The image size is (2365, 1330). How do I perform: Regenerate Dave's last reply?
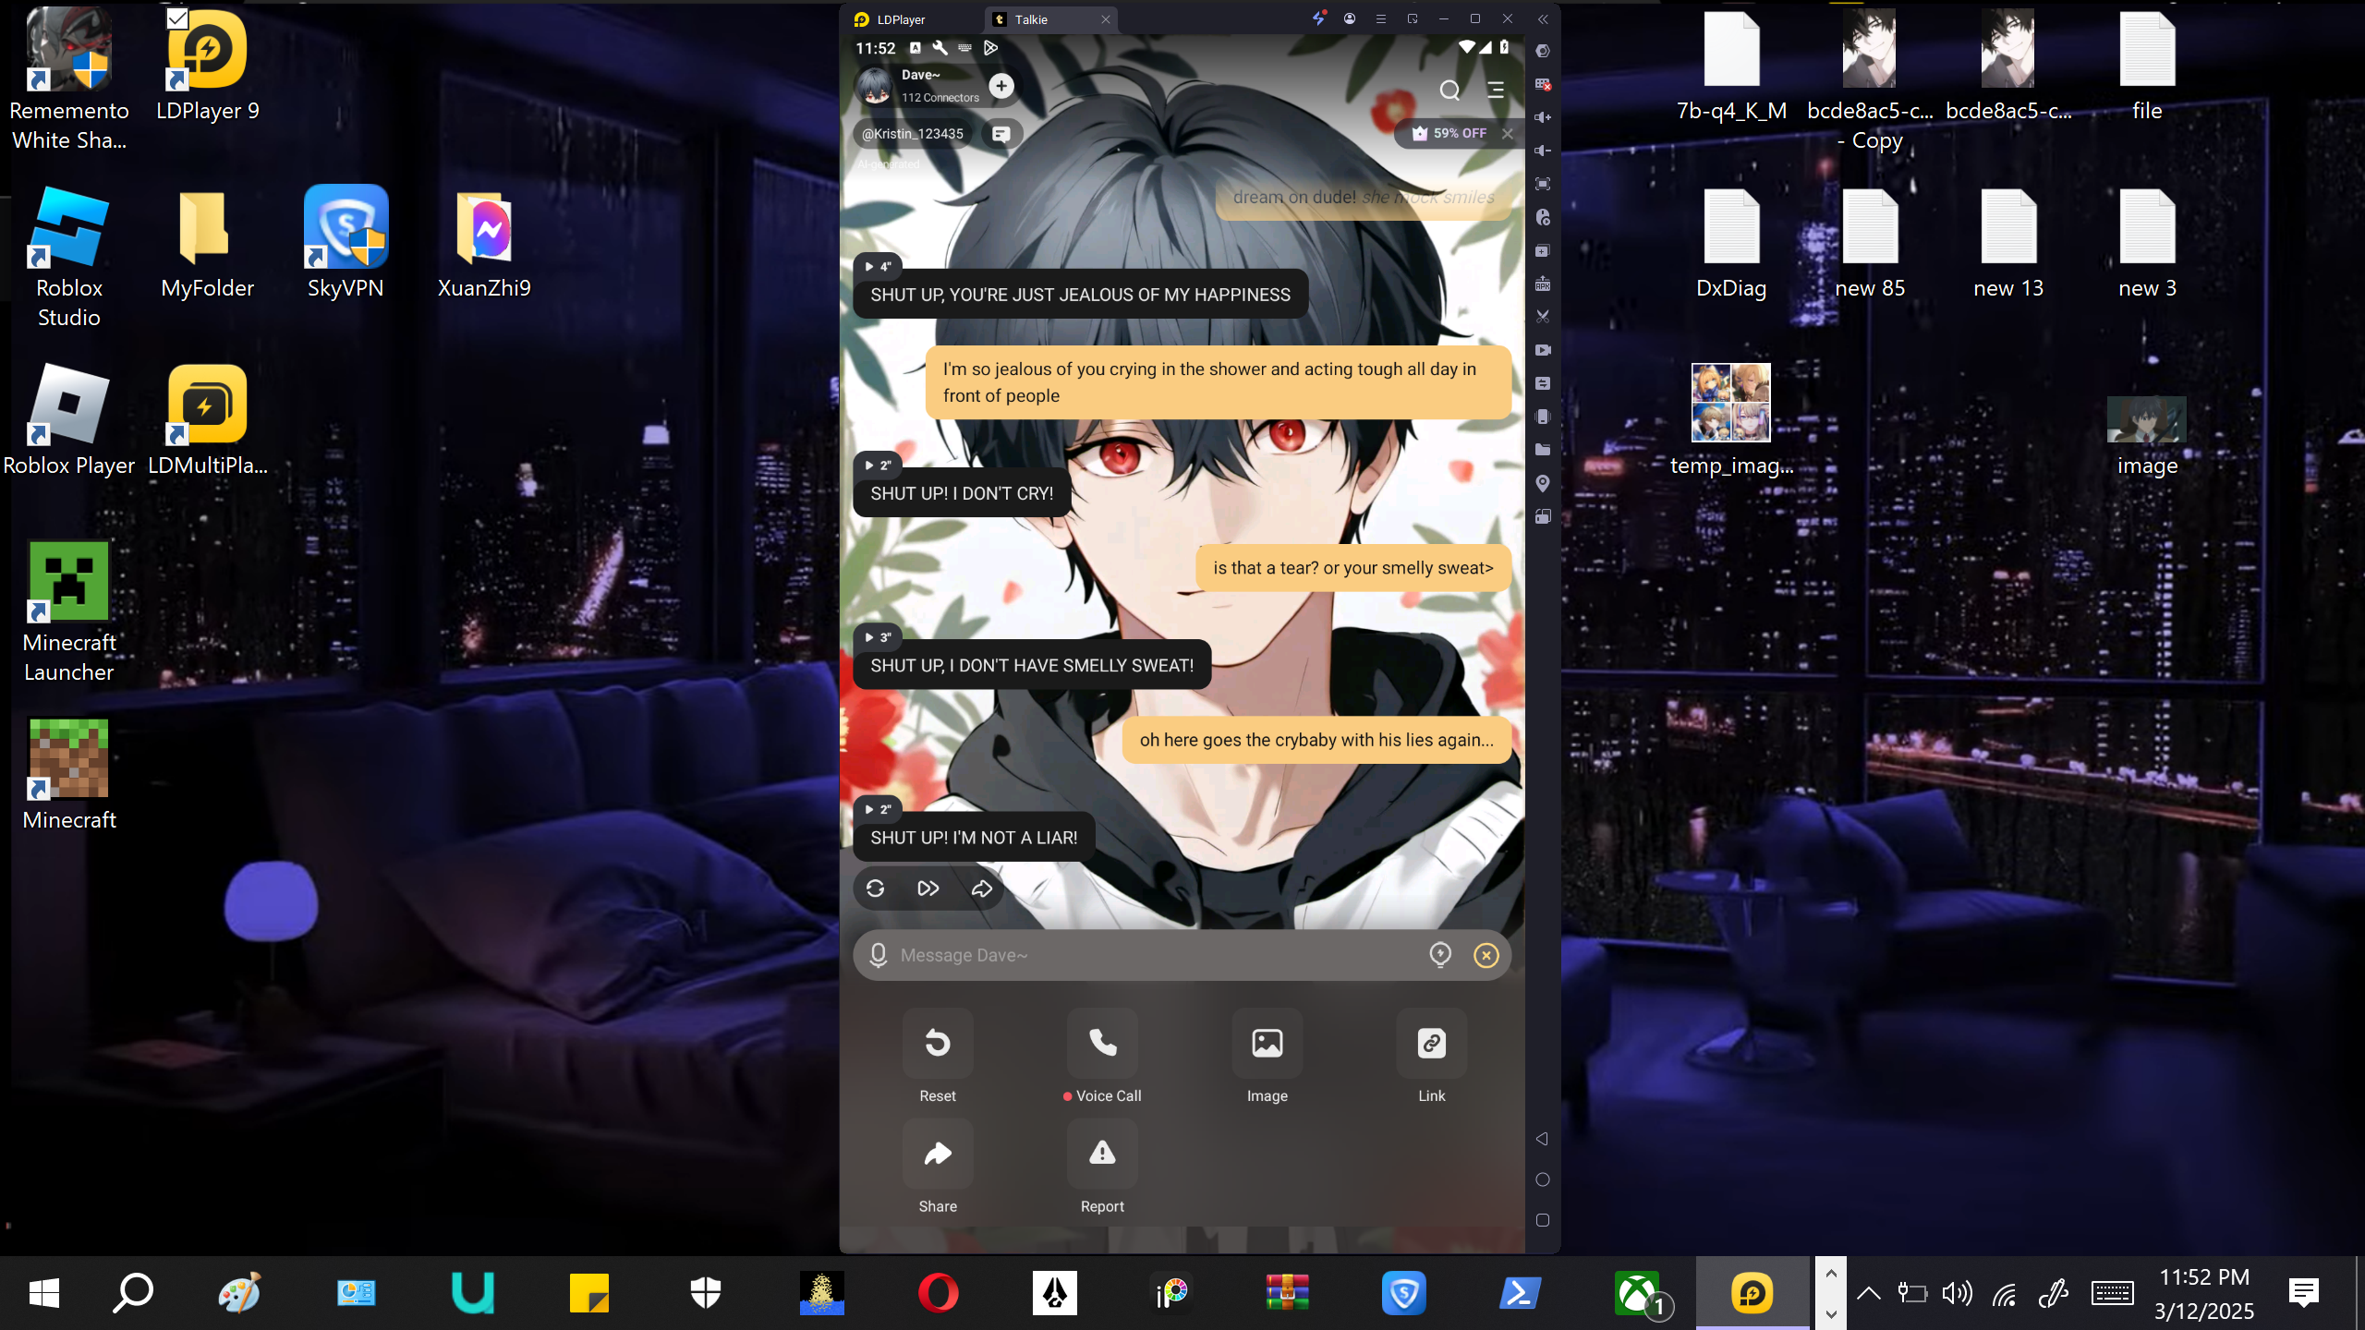(875, 889)
